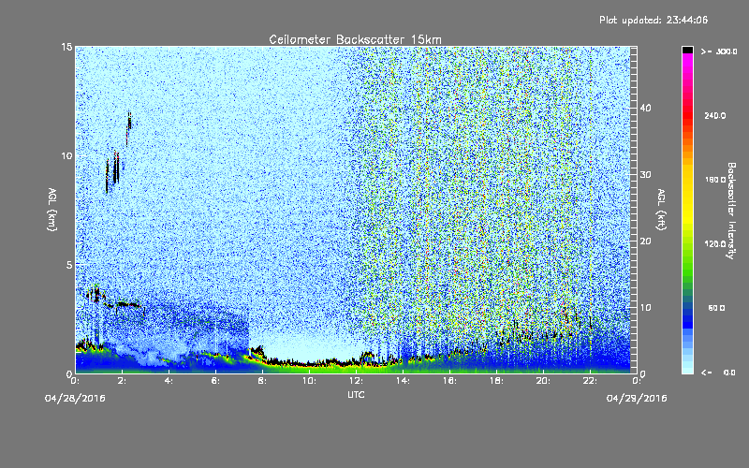
Task: Click the Backscatter Intensity colorbar label
Action: pyautogui.click(x=731, y=211)
